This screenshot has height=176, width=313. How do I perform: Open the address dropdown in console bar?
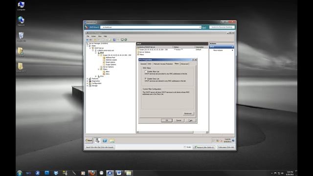200,27
